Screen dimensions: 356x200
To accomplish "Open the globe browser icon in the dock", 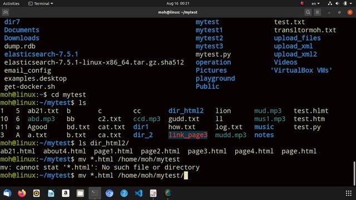I will point(168,193).
